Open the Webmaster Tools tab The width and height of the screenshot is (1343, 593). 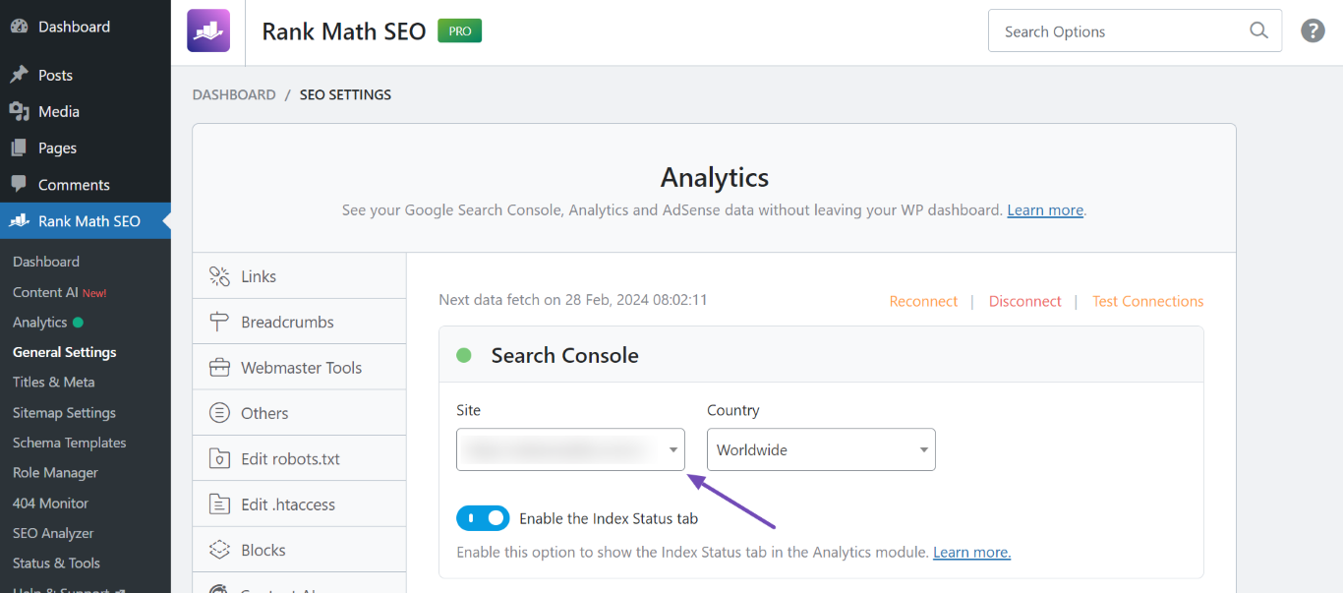[299, 368]
